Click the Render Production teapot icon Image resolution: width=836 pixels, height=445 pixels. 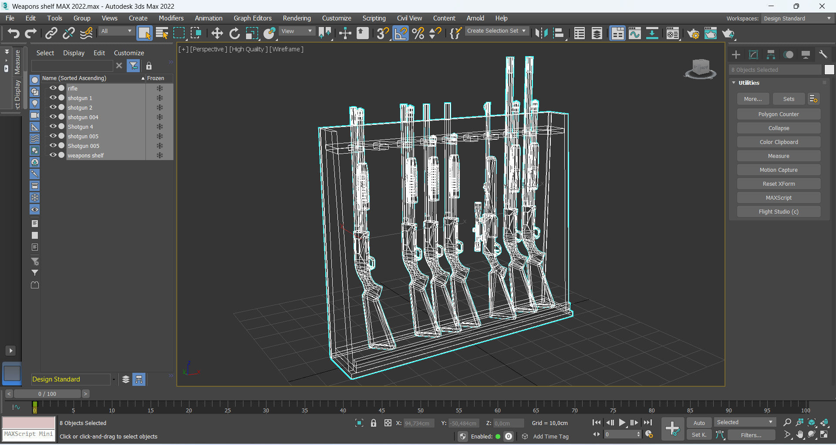728,33
